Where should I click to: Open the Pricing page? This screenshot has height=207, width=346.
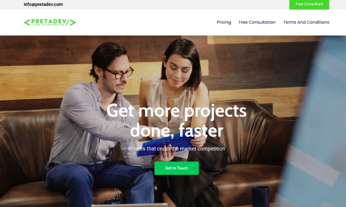224,22
